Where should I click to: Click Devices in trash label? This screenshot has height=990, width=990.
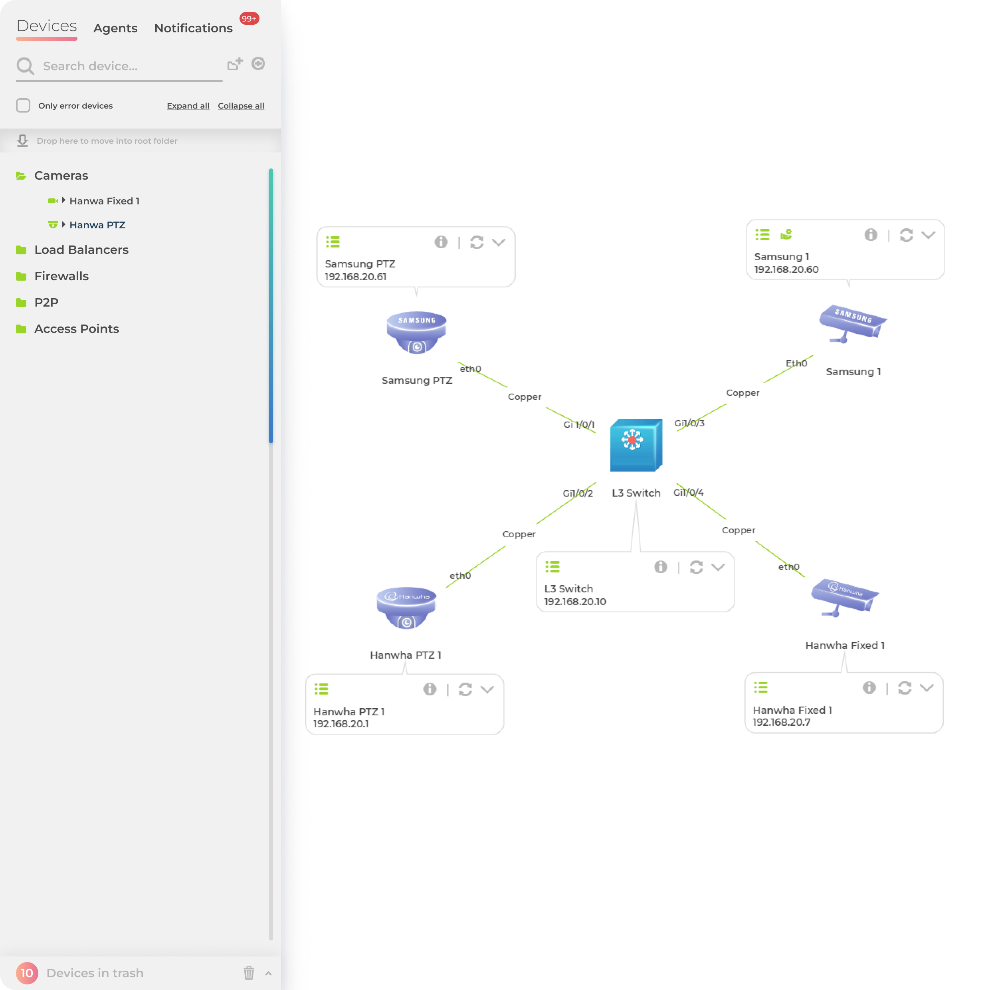(95, 973)
